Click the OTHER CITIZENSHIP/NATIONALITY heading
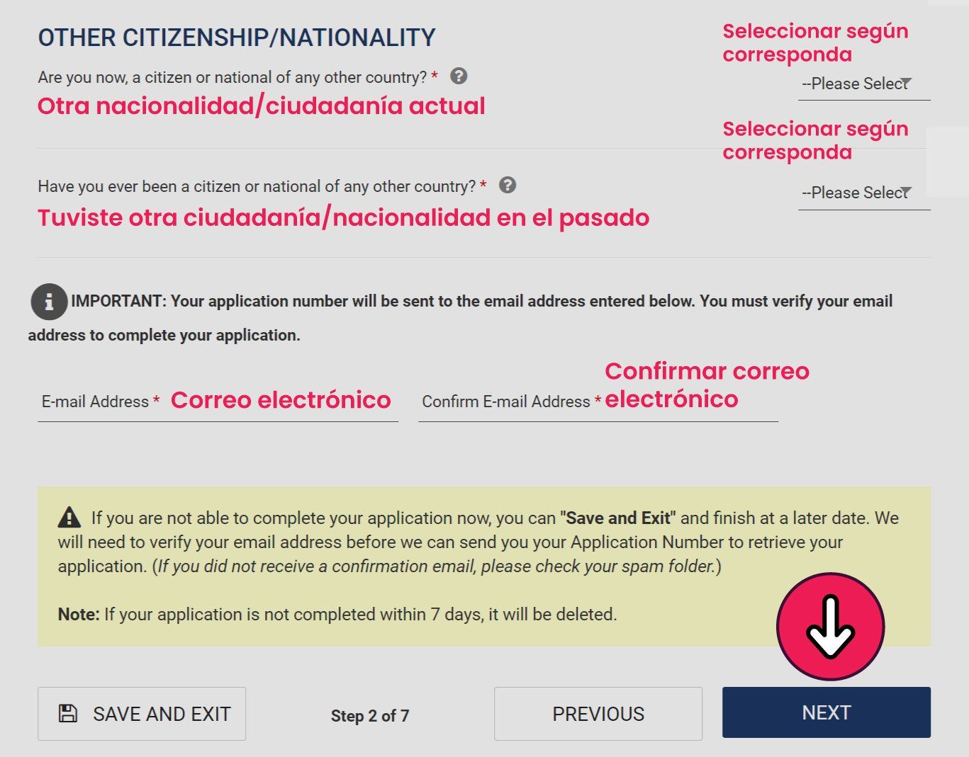 click(x=236, y=38)
